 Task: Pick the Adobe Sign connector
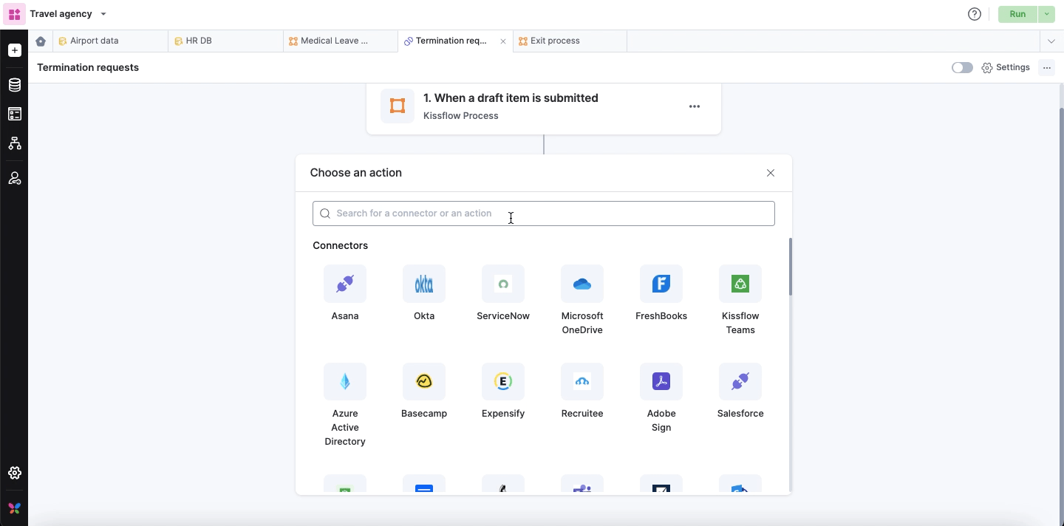point(661,382)
